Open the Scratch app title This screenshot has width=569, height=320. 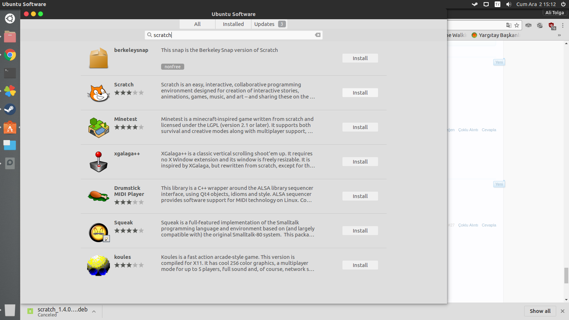click(124, 85)
